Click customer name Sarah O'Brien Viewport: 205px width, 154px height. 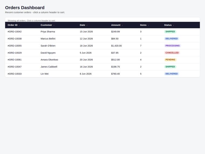point(48,46)
